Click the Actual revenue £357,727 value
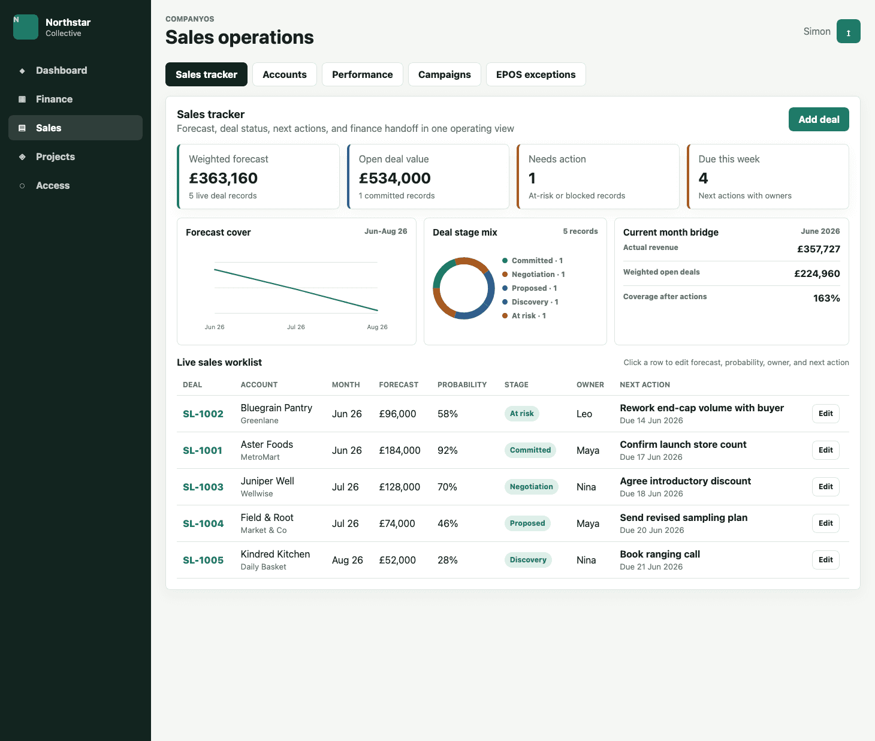 [819, 249]
